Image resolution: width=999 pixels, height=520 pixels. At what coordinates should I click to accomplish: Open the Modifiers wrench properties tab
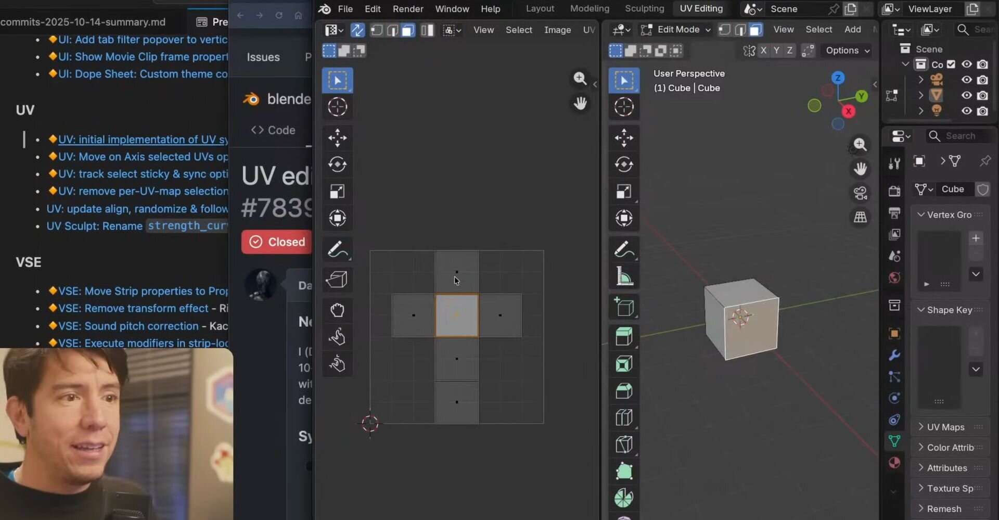pyautogui.click(x=894, y=356)
